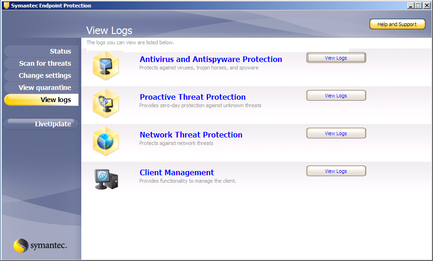
Task: Click text 'The logs you can view are listed below.'
Action: click(x=130, y=42)
